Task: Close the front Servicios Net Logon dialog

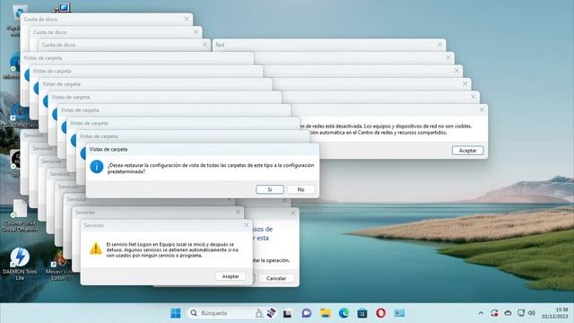Action: pyautogui.click(x=247, y=225)
